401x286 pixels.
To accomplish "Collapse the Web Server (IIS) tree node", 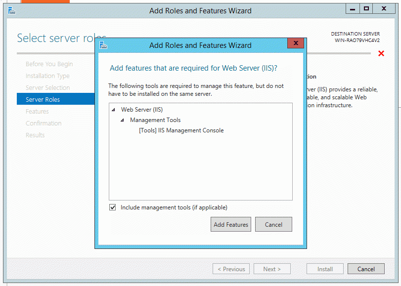I will click(x=113, y=110).
